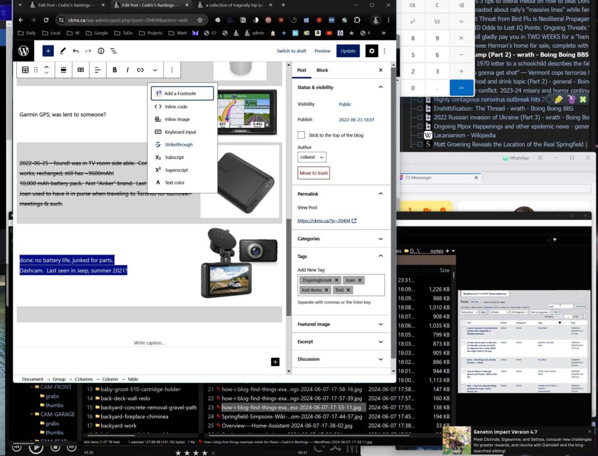Expand the Categories panel
The height and width of the screenshot is (456, 598).
(x=340, y=239)
